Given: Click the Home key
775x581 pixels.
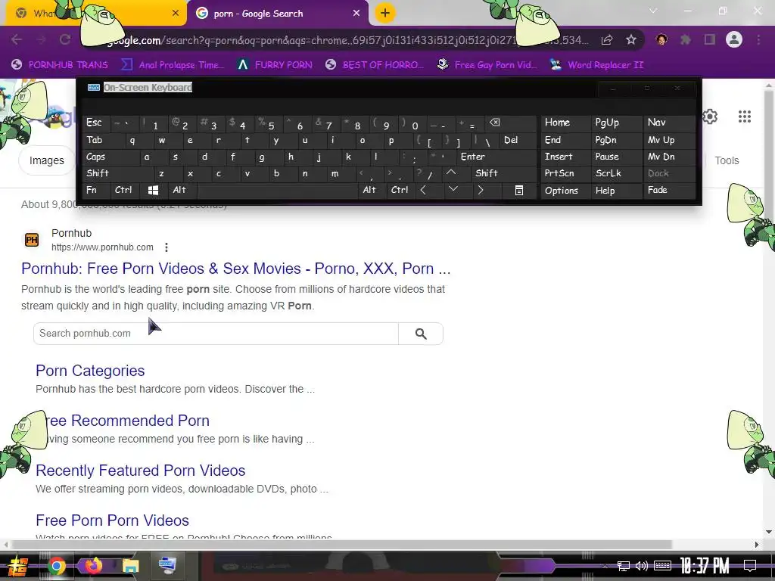Looking at the screenshot, I should pos(565,123).
